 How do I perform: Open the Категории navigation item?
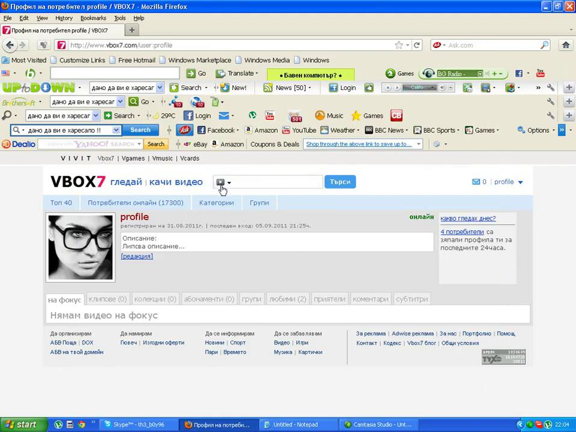point(216,203)
